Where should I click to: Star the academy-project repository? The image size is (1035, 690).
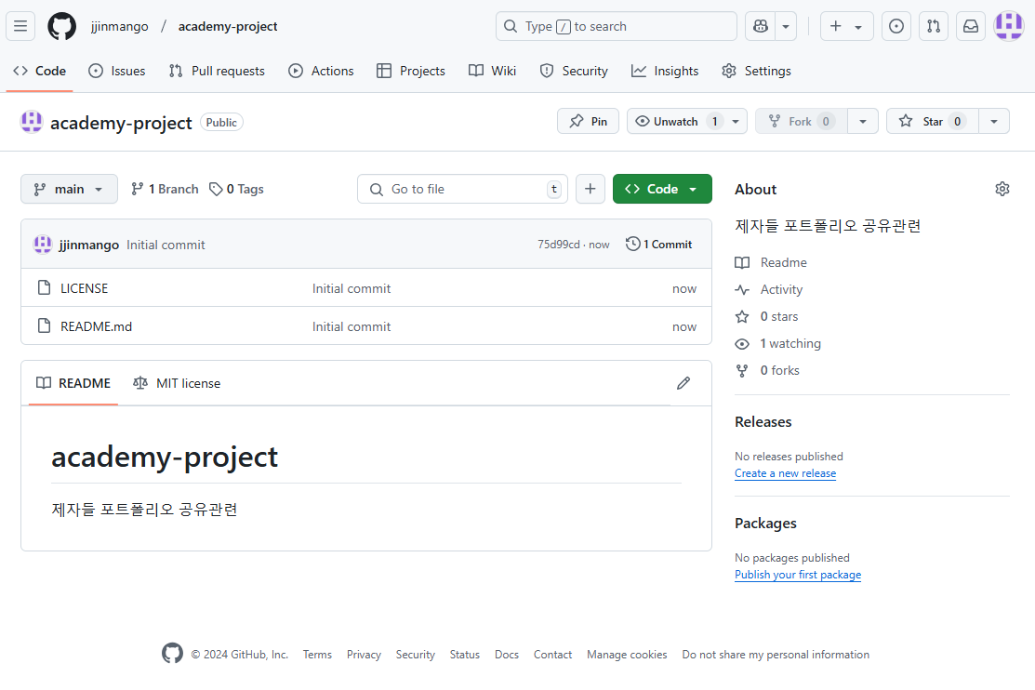[932, 122]
